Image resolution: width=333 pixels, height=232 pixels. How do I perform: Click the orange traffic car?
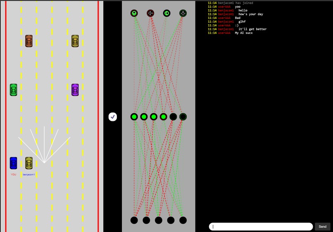tap(29, 41)
